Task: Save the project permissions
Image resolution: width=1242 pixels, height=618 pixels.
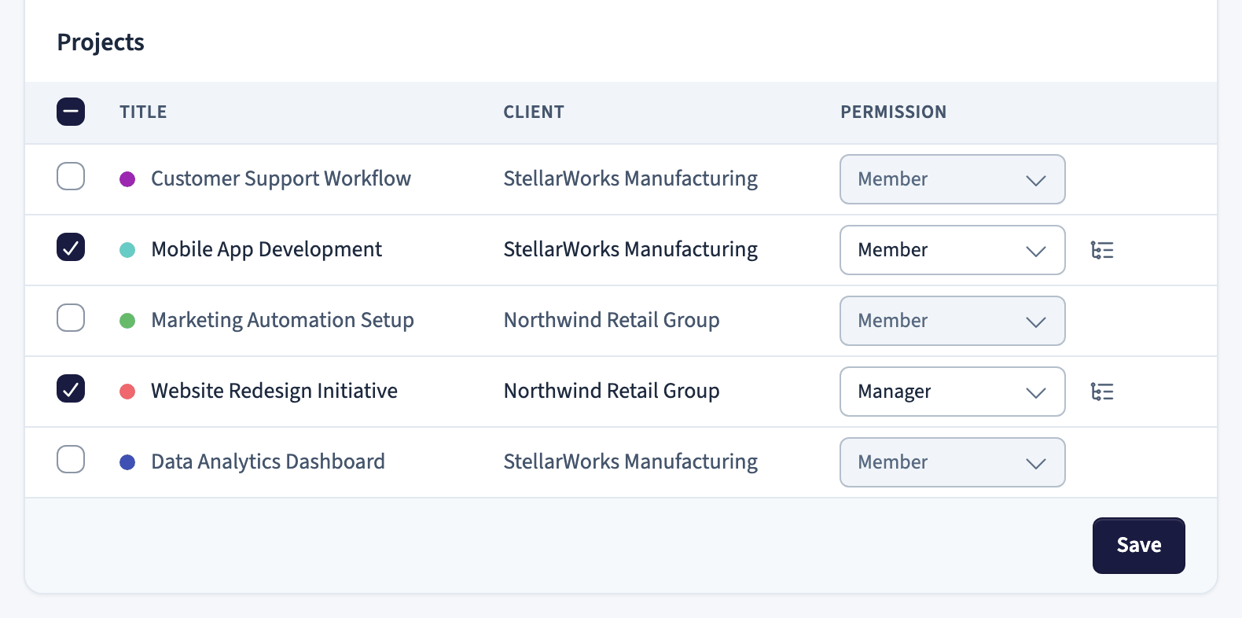Action: [1139, 546]
